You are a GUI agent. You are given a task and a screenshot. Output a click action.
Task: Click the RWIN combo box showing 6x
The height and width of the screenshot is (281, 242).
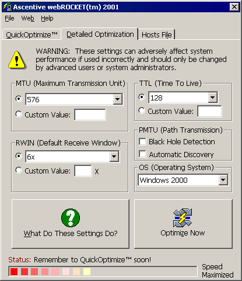(x=72, y=157)
